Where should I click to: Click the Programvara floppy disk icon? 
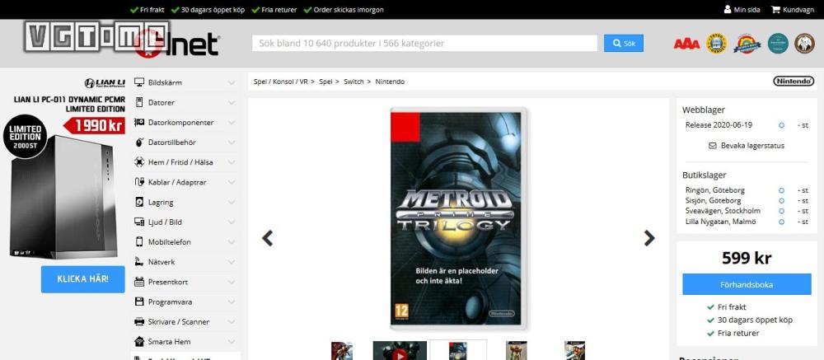(139, 302)
